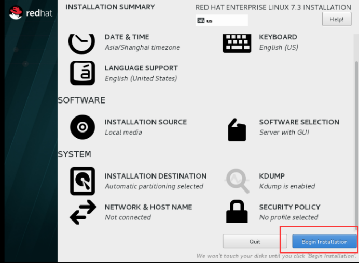The height and width of the screenshot is (264, 359).
Task: Open the KDUMP heading
Action: coord(272,176)
